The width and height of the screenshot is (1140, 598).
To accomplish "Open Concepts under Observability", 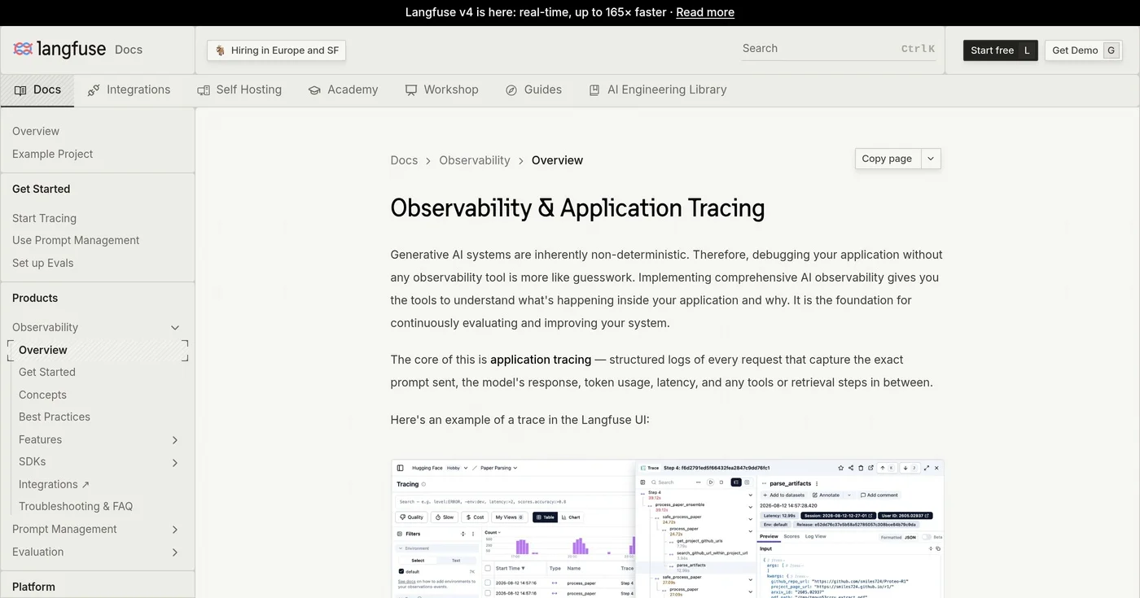I will (x=43, y=395).
